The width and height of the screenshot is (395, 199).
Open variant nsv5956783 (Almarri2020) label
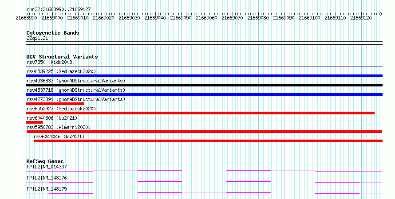(x=59, y=127)
